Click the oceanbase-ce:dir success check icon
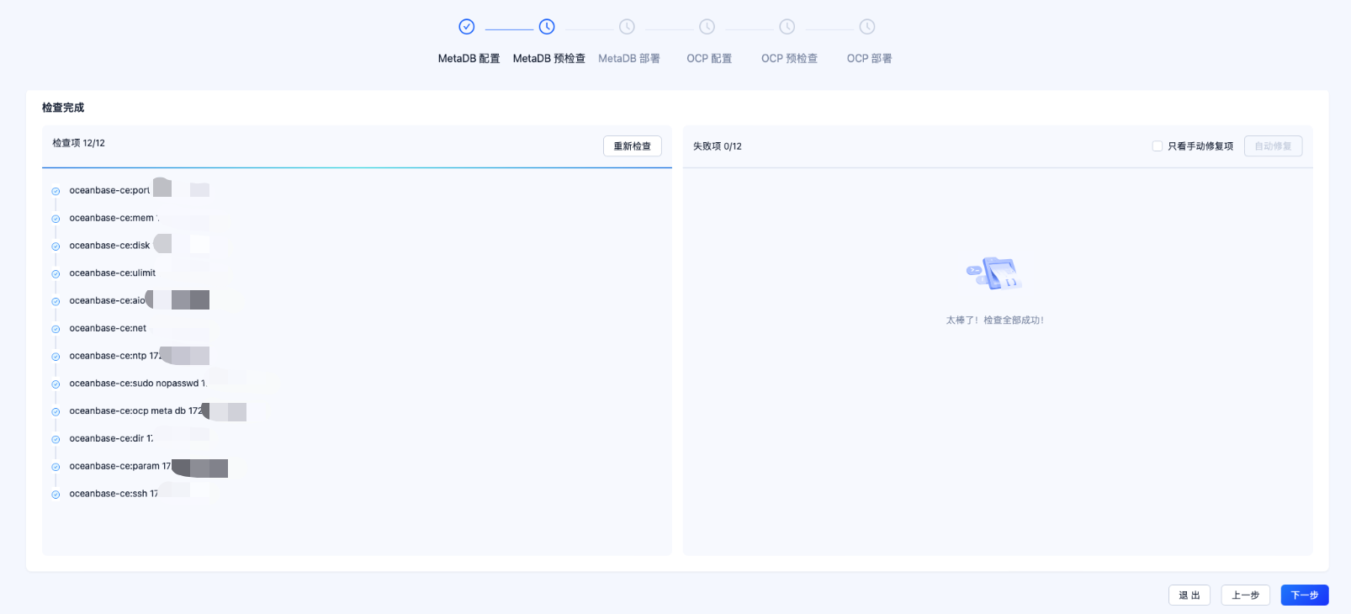1351x614 pixels. (x=56, y=439)
